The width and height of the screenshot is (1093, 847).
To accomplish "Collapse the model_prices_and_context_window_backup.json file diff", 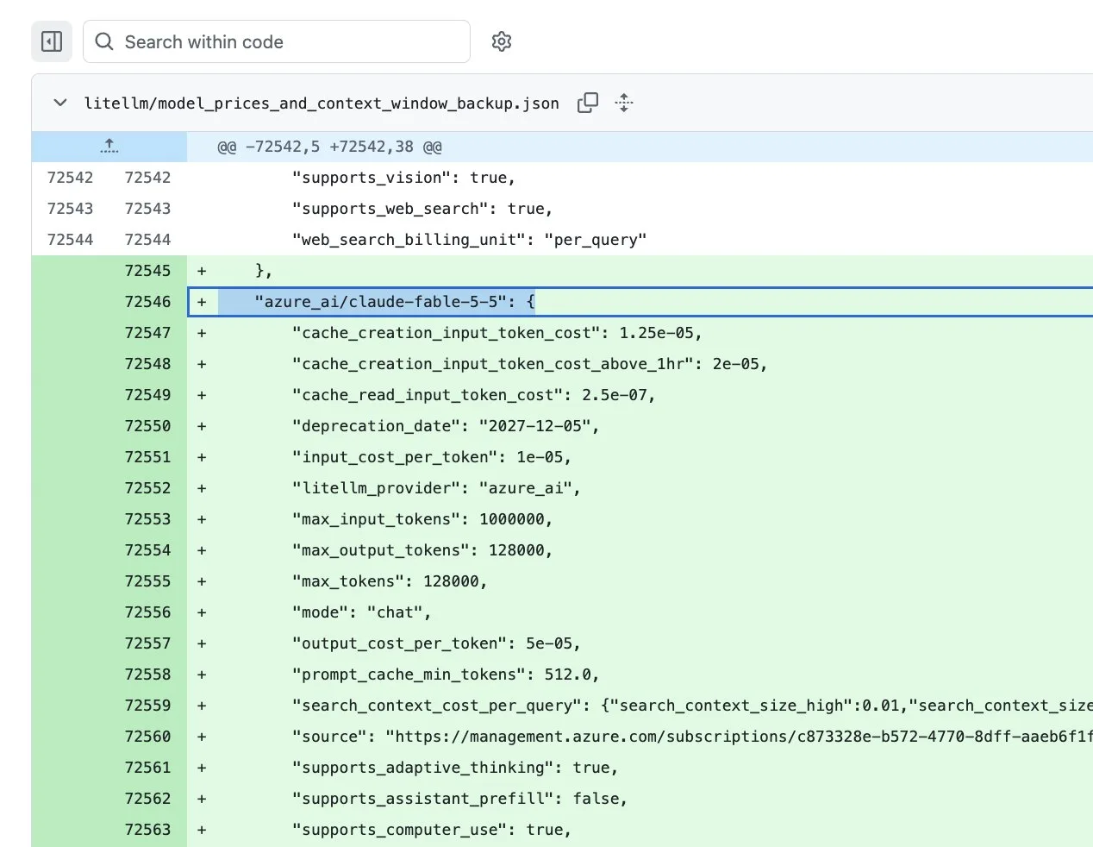I will point(60,103).
